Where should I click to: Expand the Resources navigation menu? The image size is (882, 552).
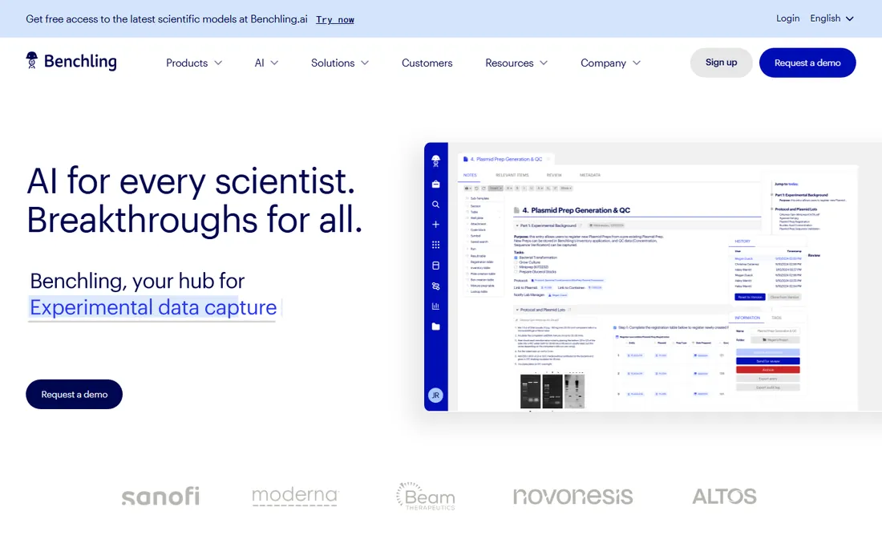point(516,63)
